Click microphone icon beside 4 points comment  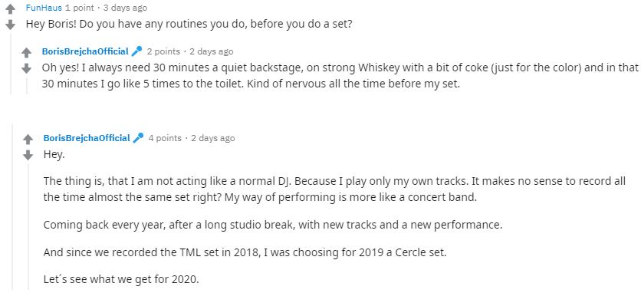pos(139,138)
